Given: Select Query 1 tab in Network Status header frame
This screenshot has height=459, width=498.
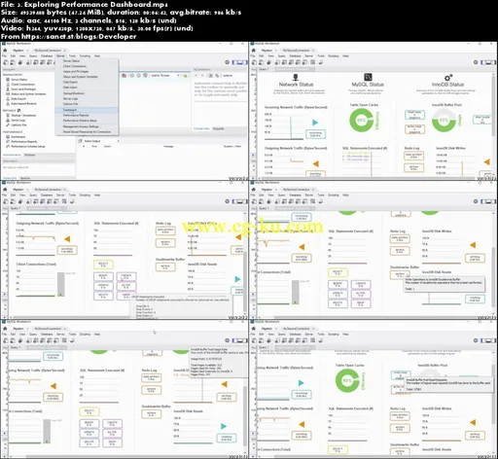Looking at the screenshot, I should [264, 69].
